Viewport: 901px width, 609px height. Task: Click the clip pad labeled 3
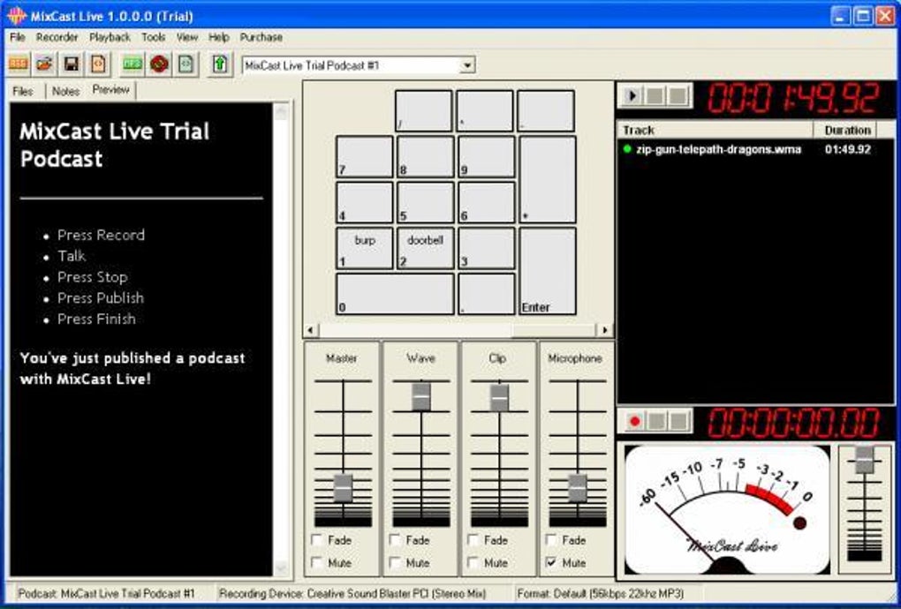coord(487,248)
